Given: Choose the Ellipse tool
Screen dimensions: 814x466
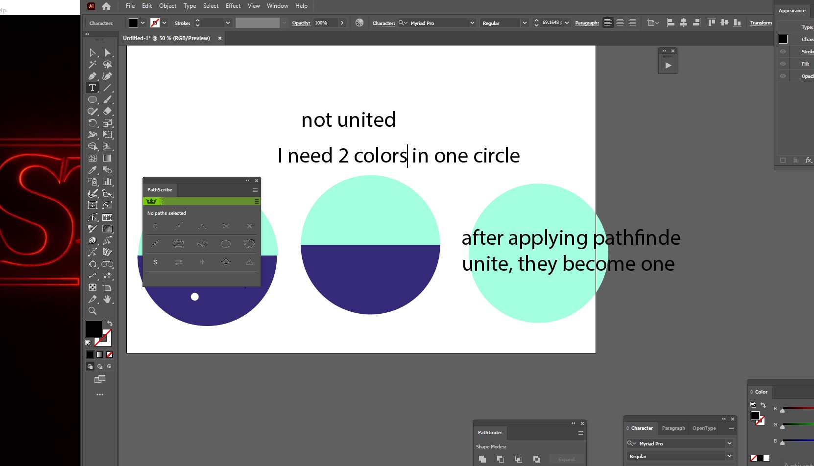Looking at the screenshot, I should (92, 99).
